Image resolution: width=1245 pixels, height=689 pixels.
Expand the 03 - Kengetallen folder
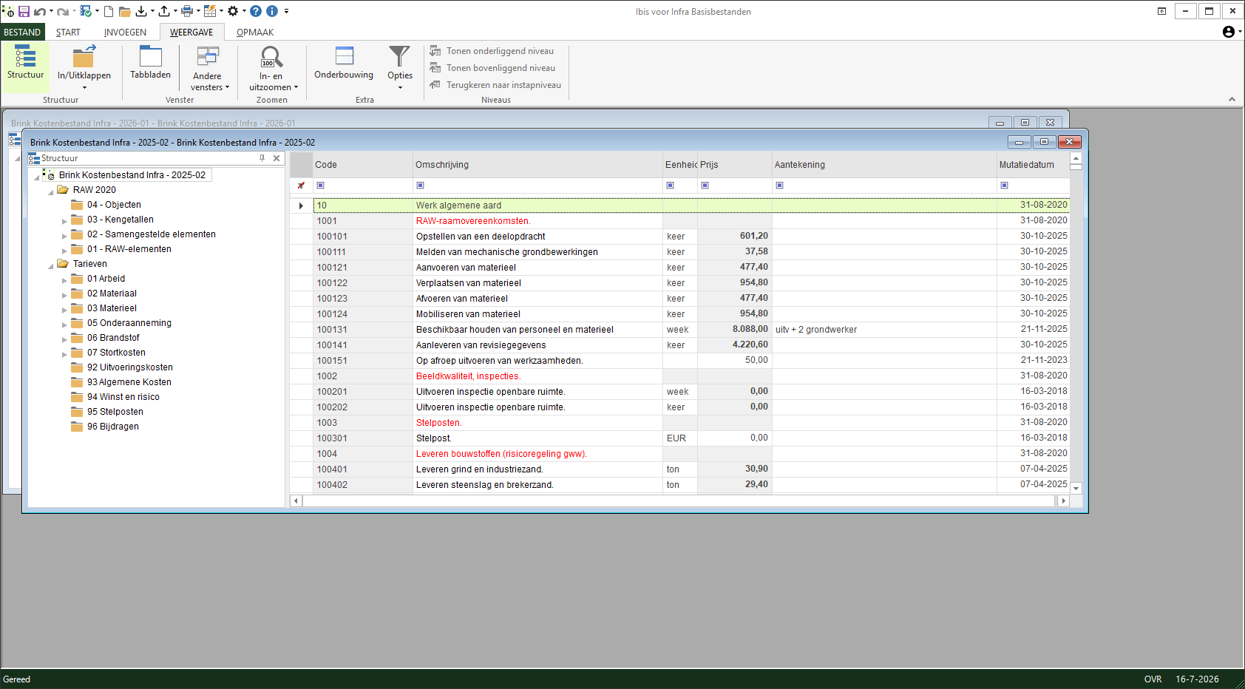tap(64, 221)
